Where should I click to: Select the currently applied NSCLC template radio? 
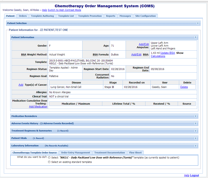(x=49, y=157)
